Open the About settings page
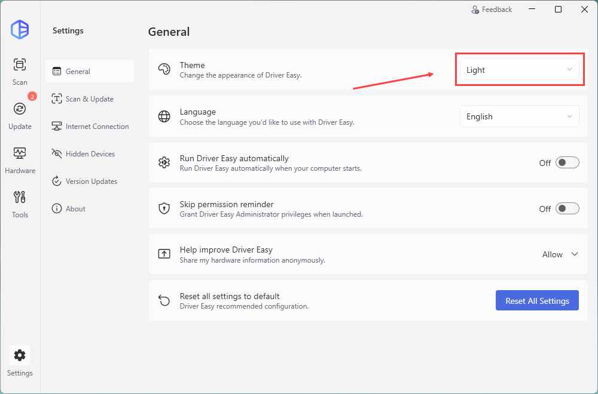This screenshot has height=394, width=598. click(x=75, y=209)
